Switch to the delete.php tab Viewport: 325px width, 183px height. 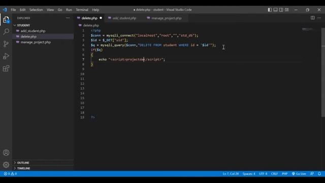click(x=89, y=18)
